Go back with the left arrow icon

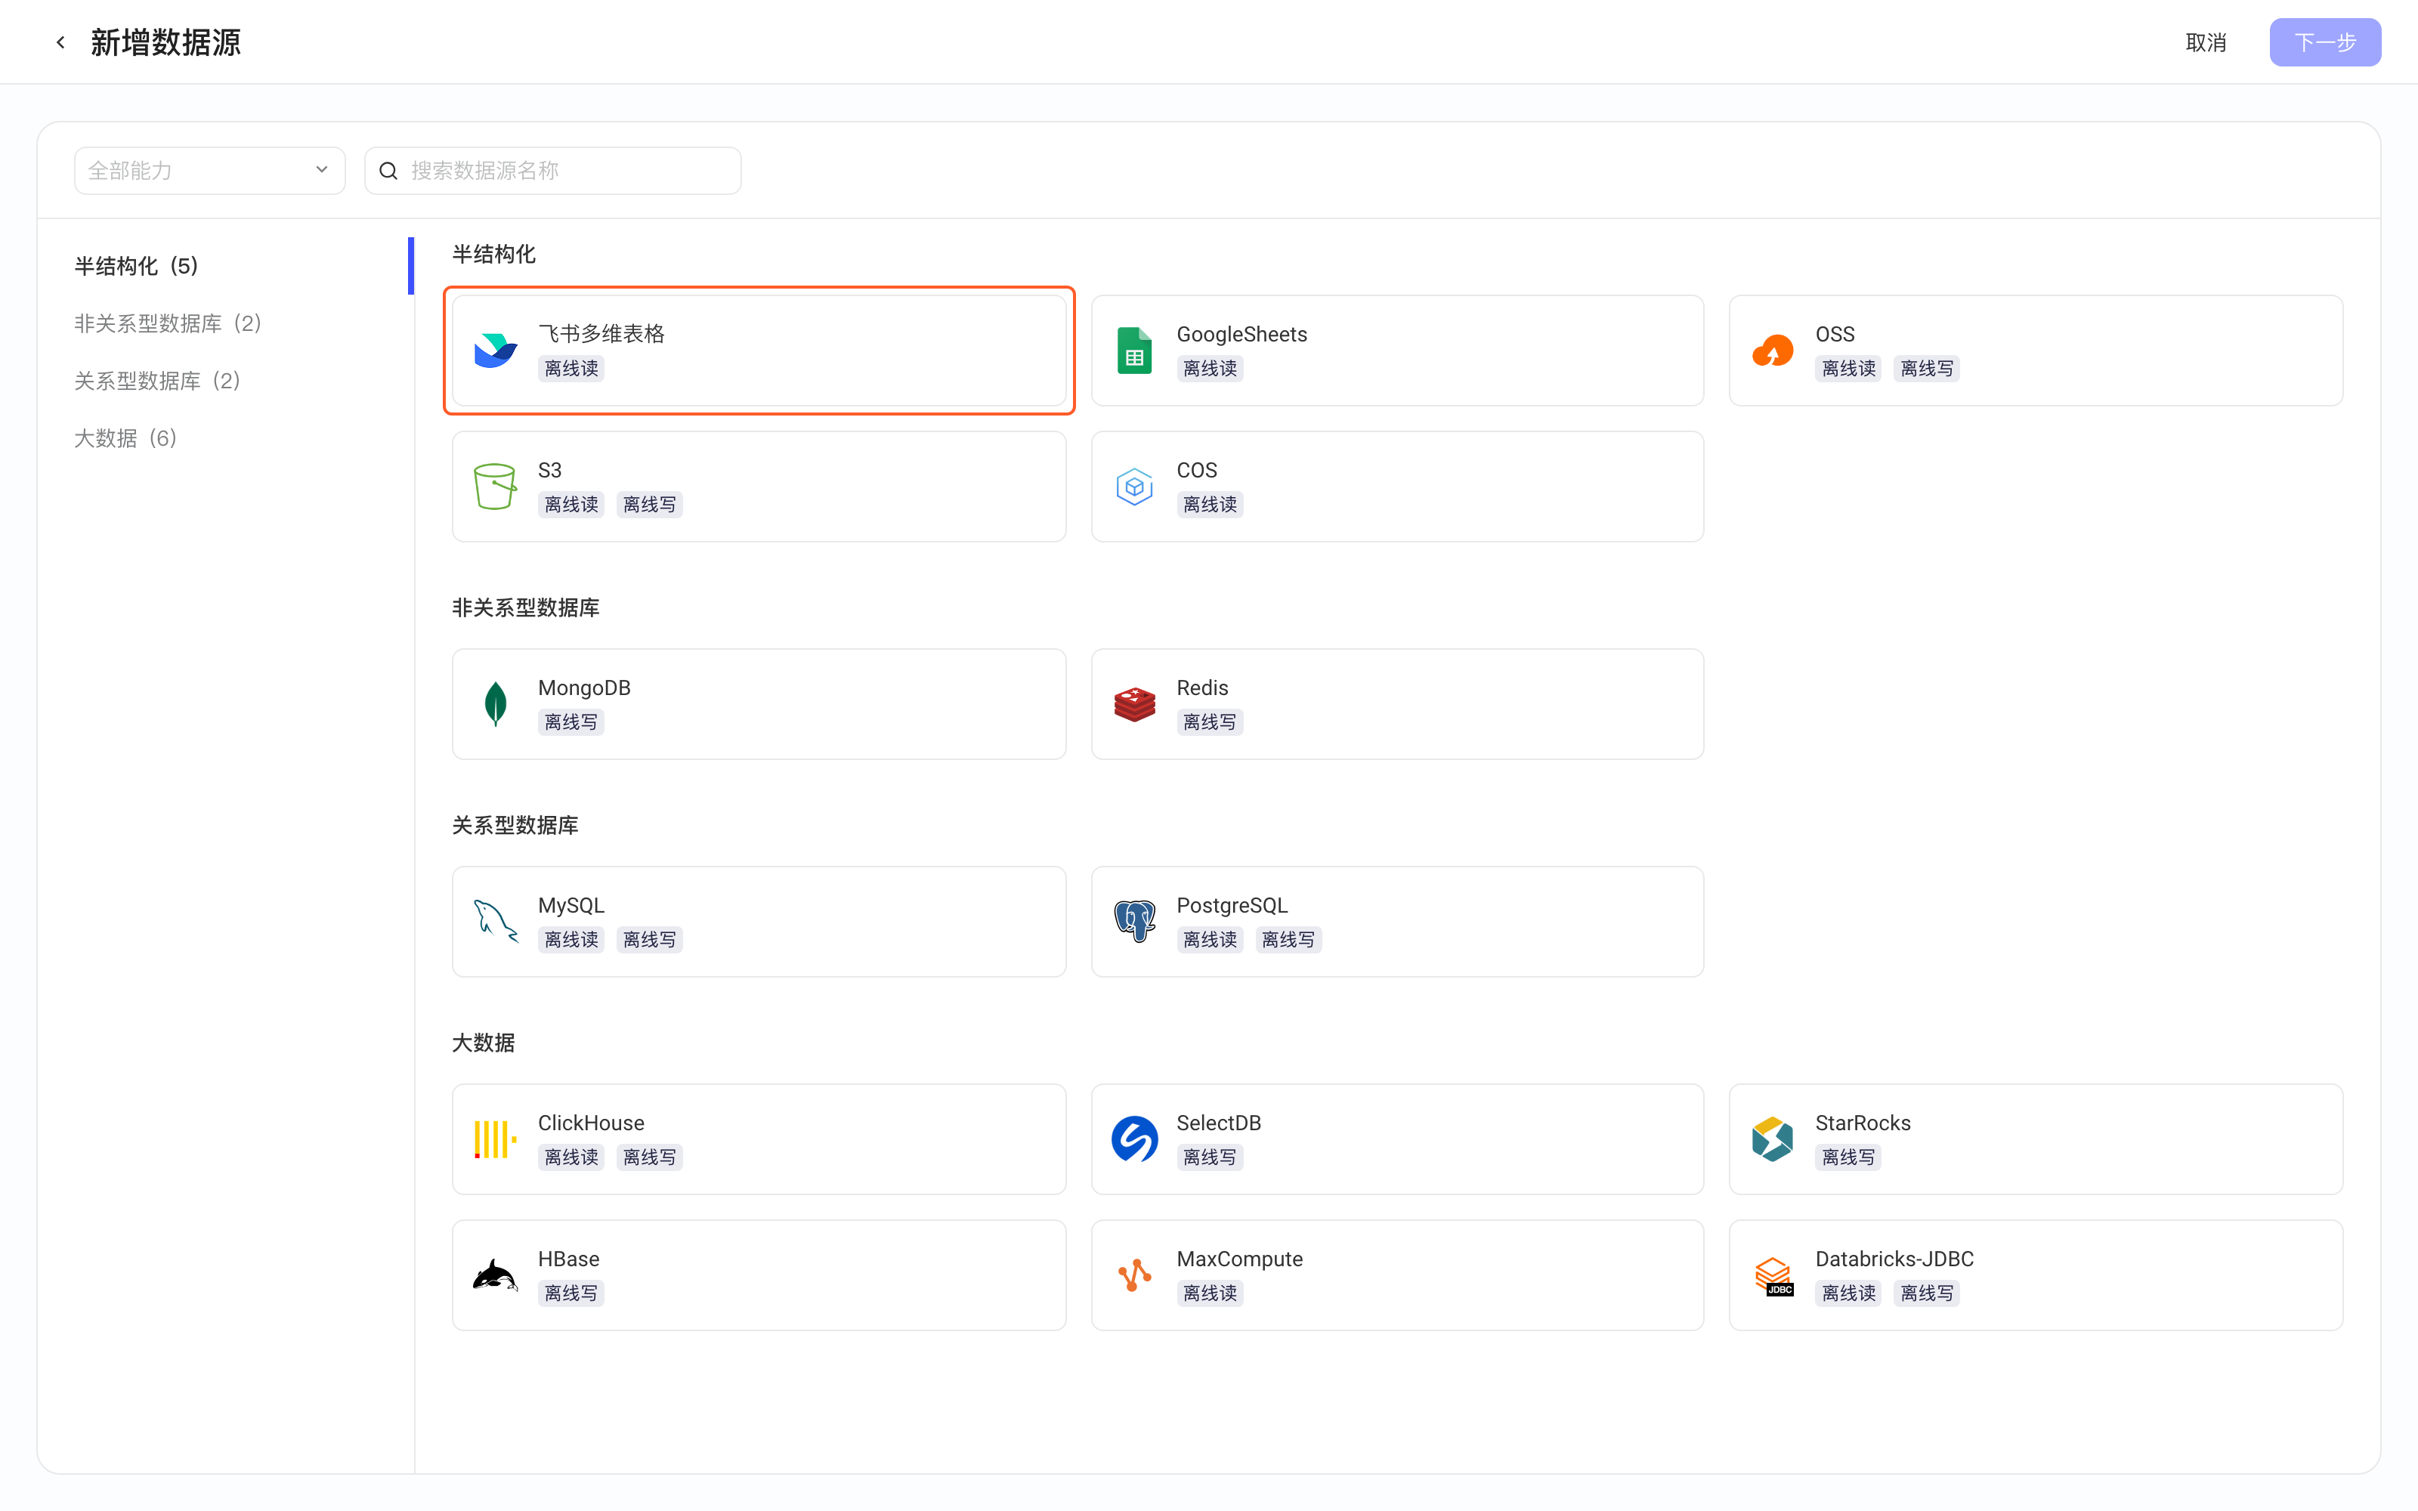[61, 42]
